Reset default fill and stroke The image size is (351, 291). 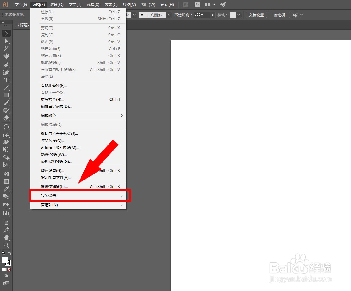3,253
